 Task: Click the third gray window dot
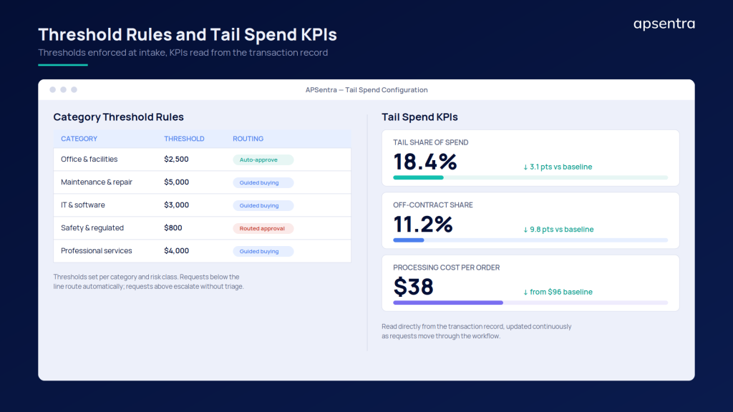point(74,89)
